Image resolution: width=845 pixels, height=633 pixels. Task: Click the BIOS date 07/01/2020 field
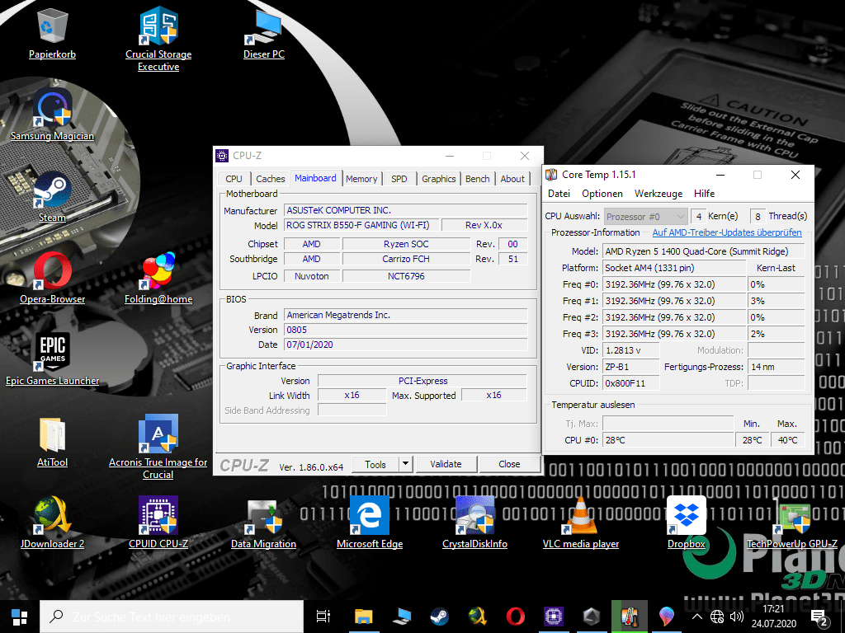point(405,345)
